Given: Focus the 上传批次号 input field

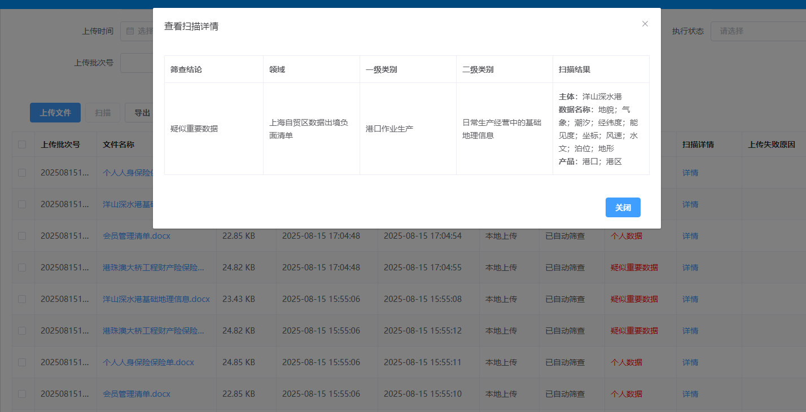Looking at the screenshot, I should pos(137,63).
